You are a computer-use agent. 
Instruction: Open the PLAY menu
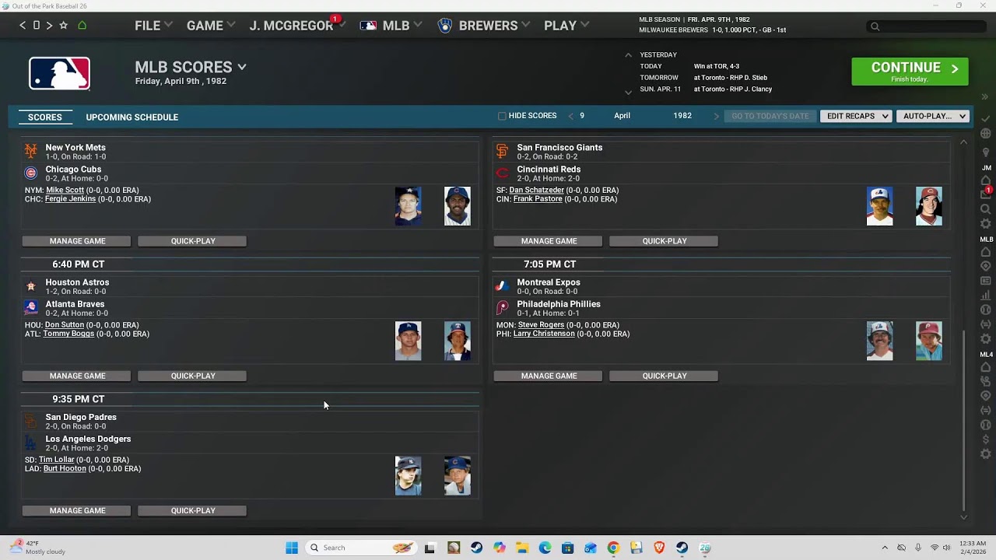(x=566, y=26)
